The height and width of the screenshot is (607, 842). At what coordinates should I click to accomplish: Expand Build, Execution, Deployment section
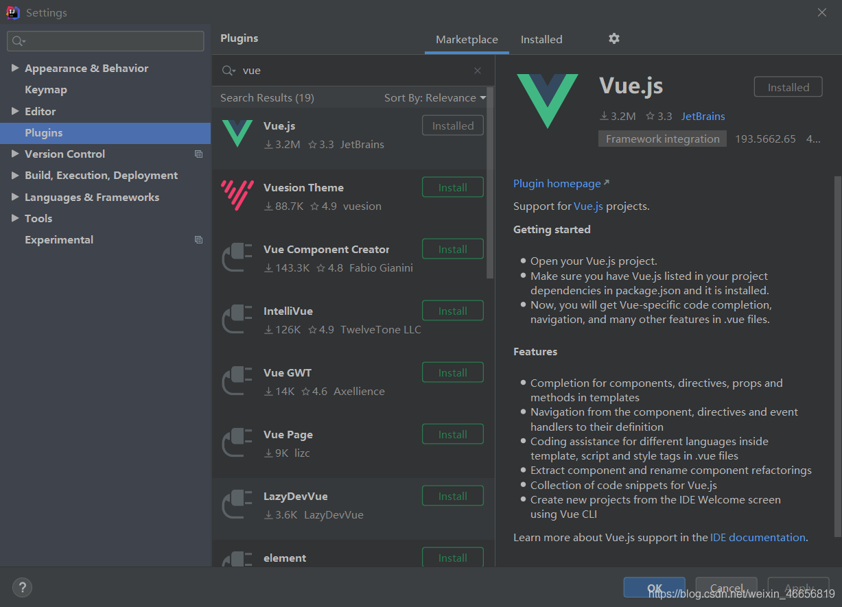click(15, 175)
